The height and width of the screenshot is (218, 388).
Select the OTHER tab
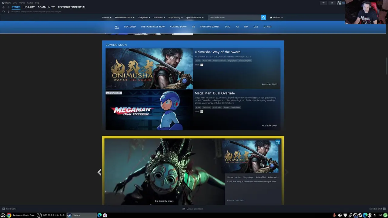coord(267,27)
